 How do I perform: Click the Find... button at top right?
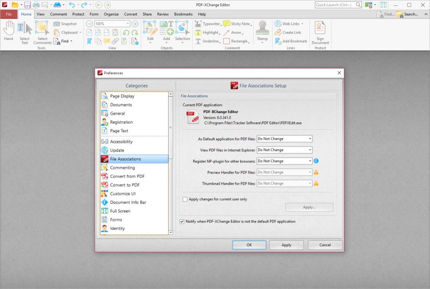point(385,14)
